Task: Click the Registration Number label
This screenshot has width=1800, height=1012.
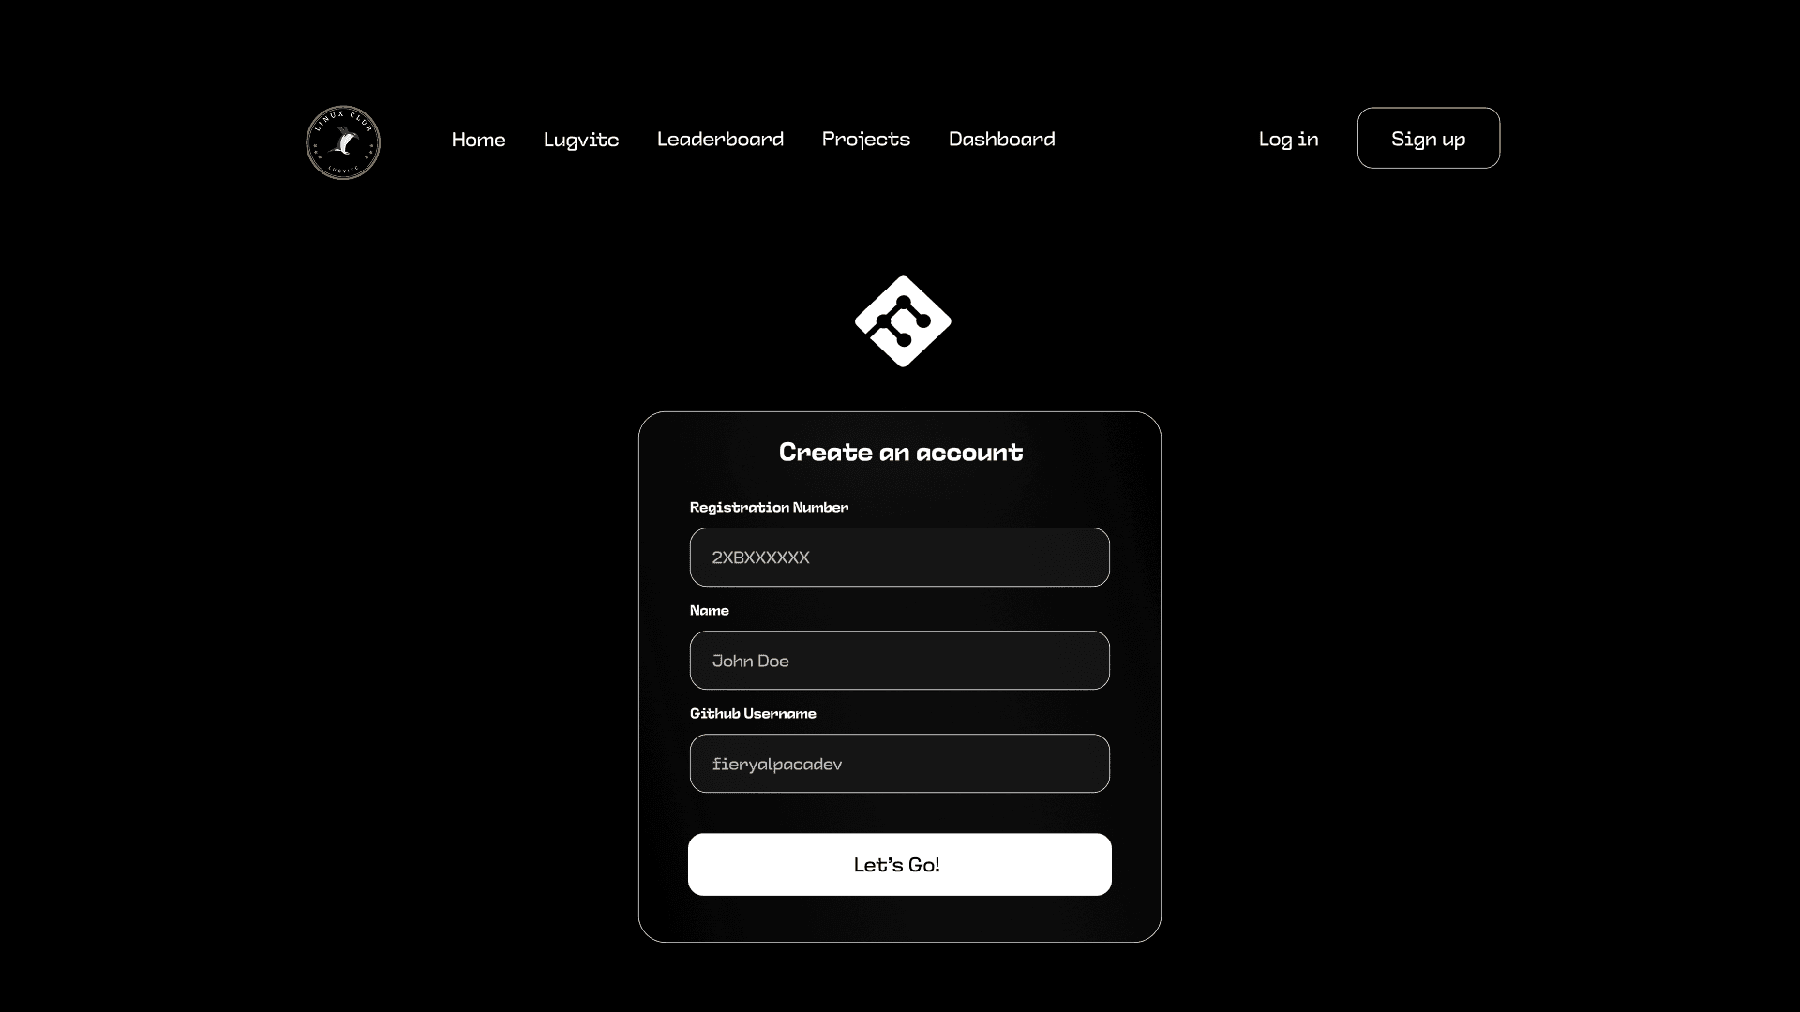Action: pos(769,507)
